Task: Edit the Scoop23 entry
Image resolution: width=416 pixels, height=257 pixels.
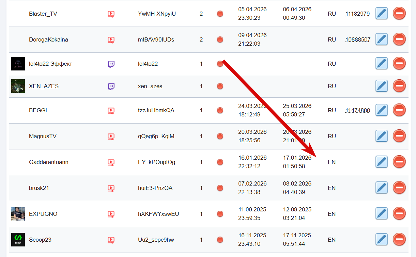Action: [x=382, y=240]
